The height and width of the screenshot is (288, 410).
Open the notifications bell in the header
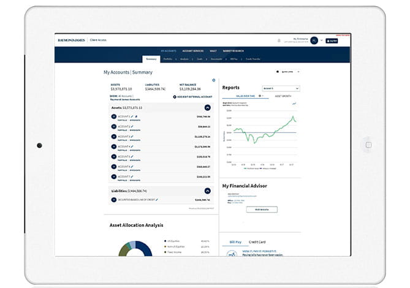[x=279, y=40]
